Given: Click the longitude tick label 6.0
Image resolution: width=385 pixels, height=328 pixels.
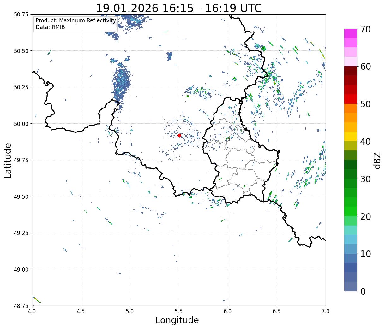Looking at the screenshot, I should 228,311.
